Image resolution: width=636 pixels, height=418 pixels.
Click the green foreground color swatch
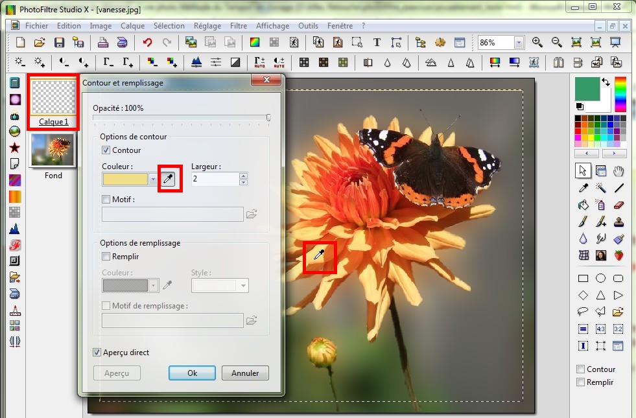587,89
